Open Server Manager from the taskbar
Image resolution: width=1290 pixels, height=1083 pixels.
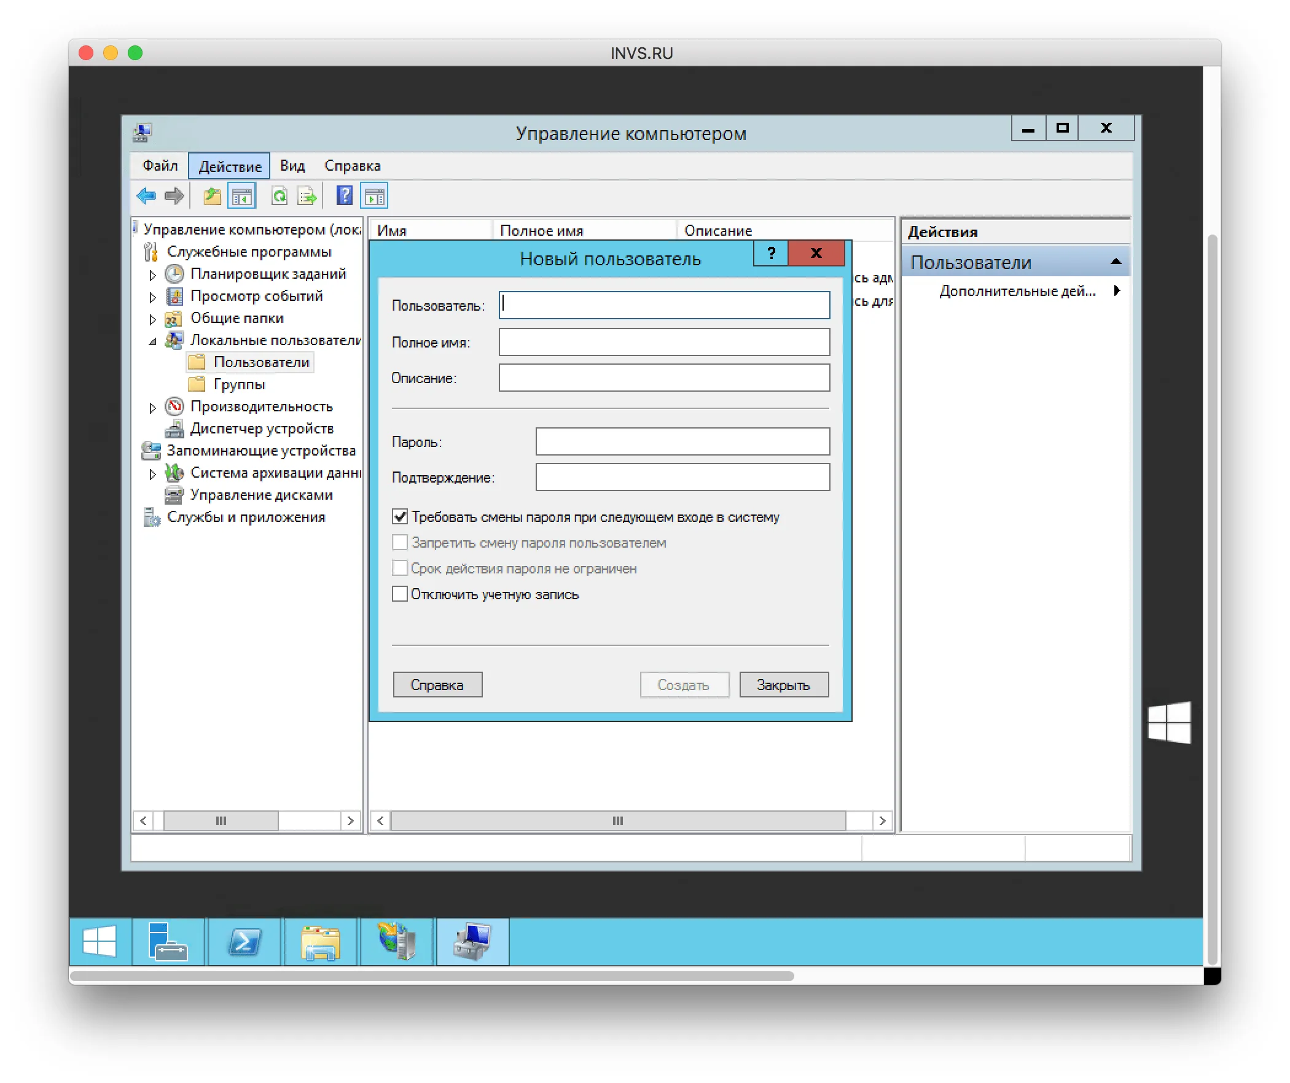coord(168,941)
